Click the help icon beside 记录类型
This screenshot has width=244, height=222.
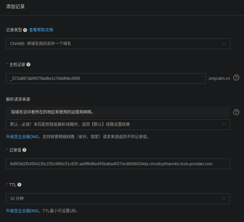[25, 30]
